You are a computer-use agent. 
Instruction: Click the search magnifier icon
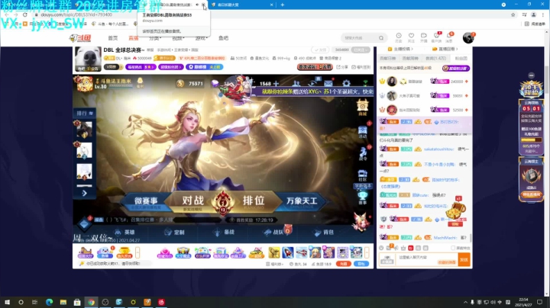pyautogui.click(x=381, y=38)
